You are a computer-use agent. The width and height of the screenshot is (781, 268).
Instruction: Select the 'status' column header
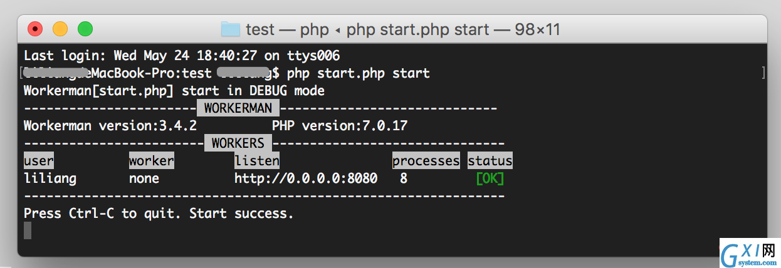(490, 161)
